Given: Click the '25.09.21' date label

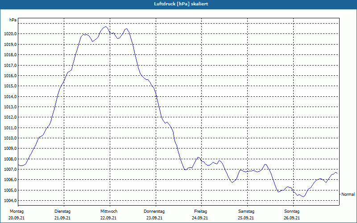Looking at the screenshot, I should pyautogui.click(x=246, y=218).
